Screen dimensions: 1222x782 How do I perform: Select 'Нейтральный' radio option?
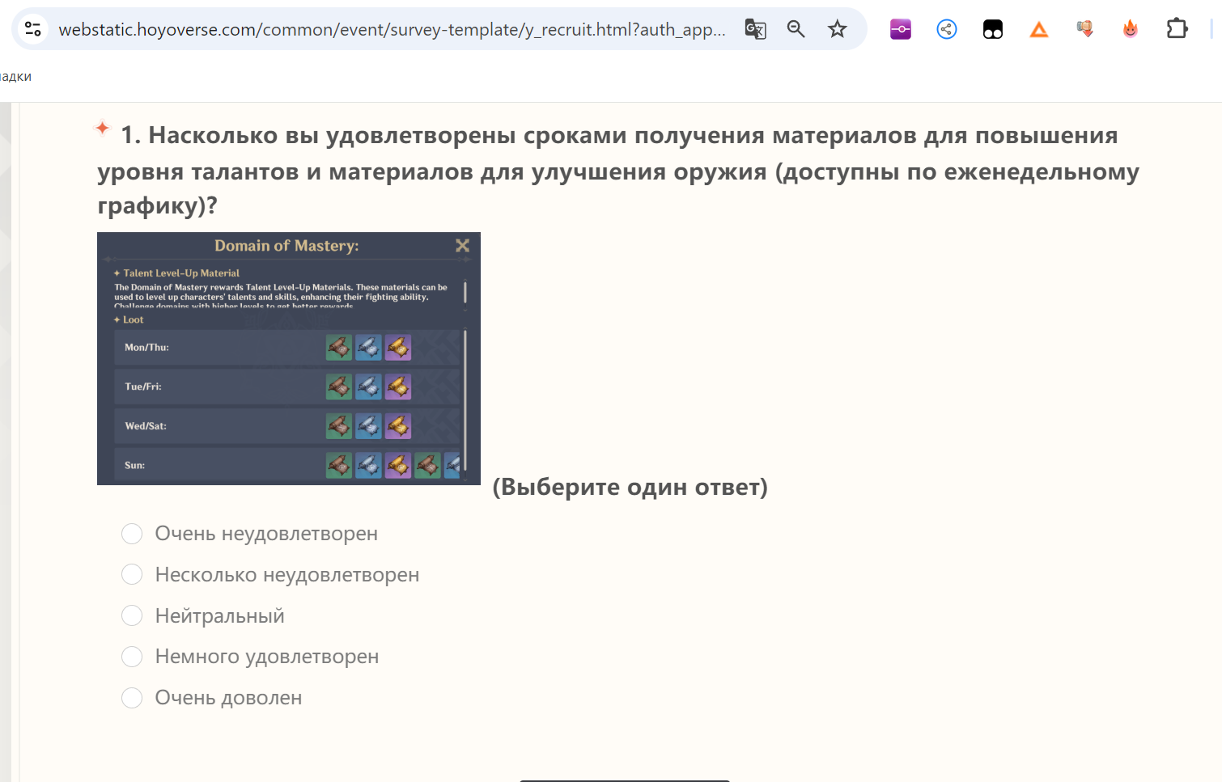[132, 615]
